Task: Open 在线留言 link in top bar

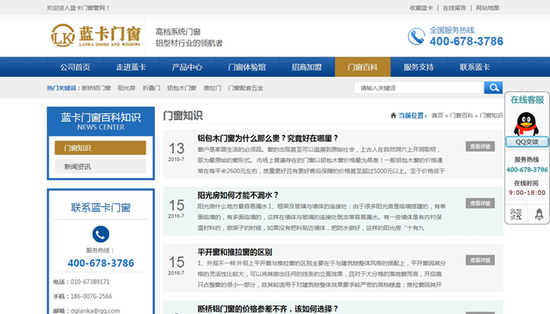Action: point(454,8)
